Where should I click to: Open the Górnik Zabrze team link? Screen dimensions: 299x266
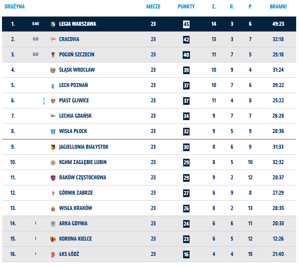pos(76,193)
